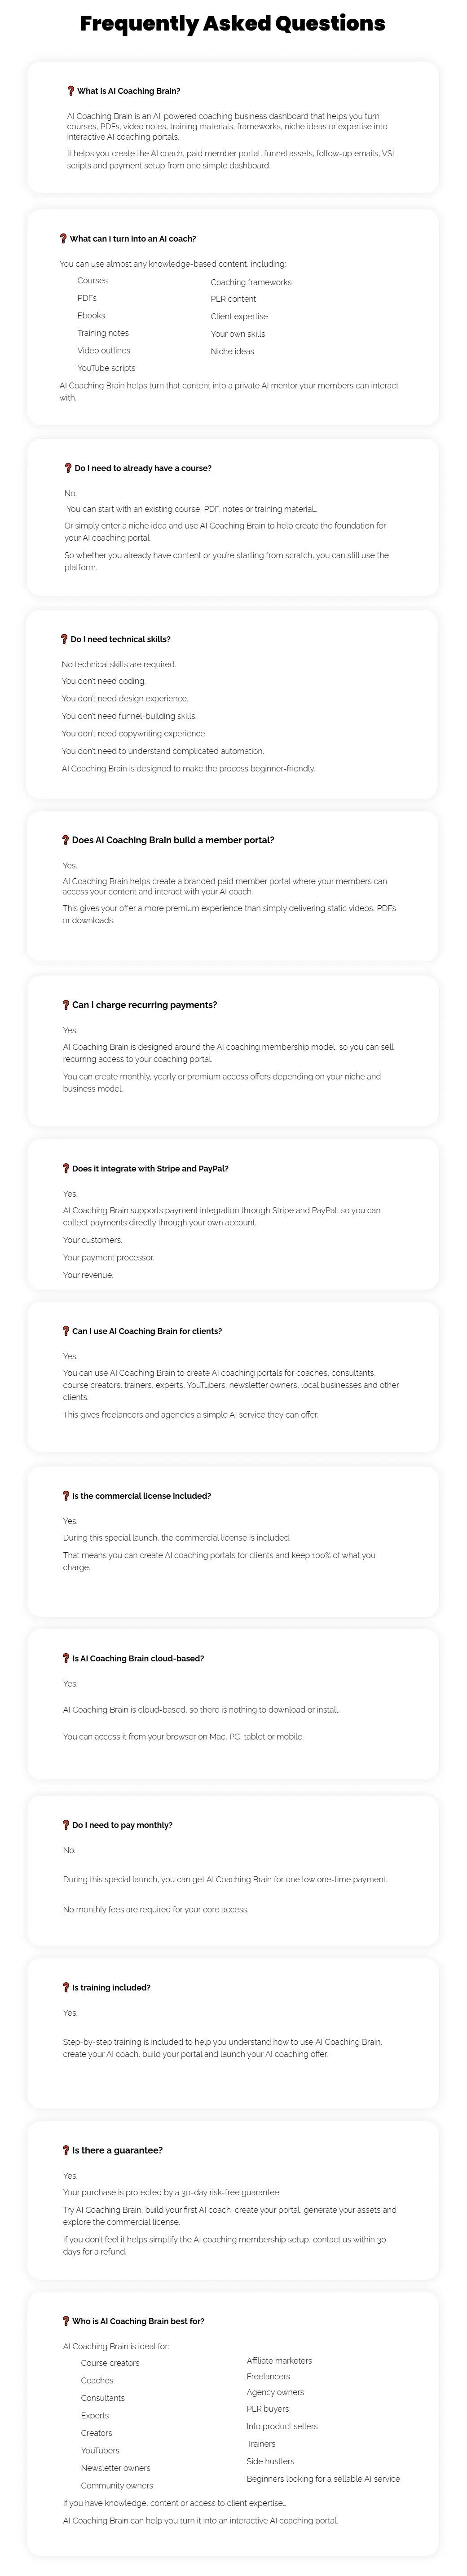The width and height of the screenshot is (467, 2576).
Task: Click the question mark icon beside "What is AI Coaching Brain?"
Action: (70, 91)
